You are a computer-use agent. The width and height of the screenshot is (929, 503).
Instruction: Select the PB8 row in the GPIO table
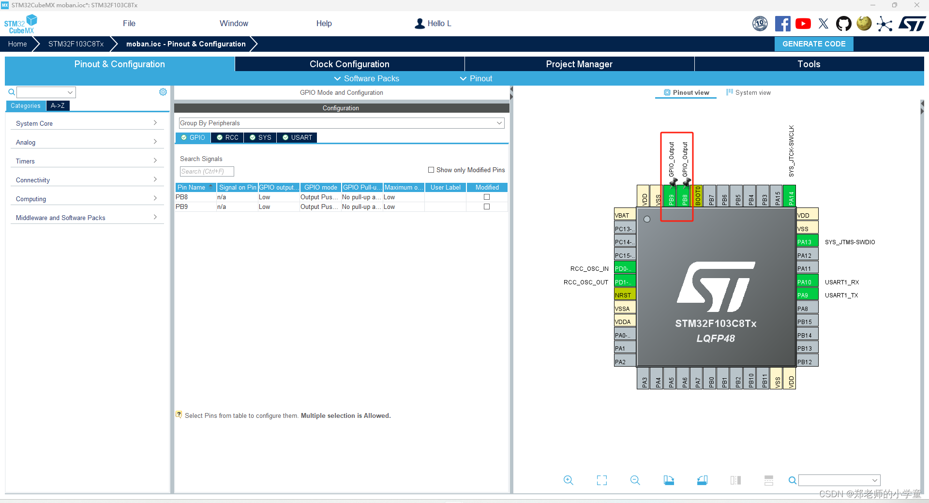(342, 197)
